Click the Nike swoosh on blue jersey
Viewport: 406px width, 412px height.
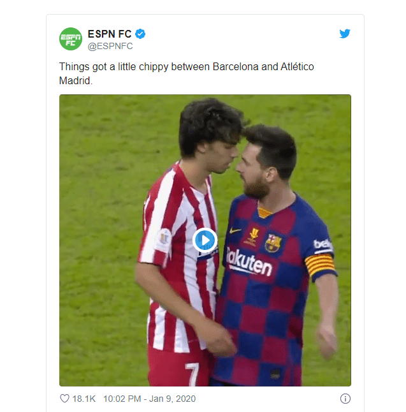coord(235,230)
